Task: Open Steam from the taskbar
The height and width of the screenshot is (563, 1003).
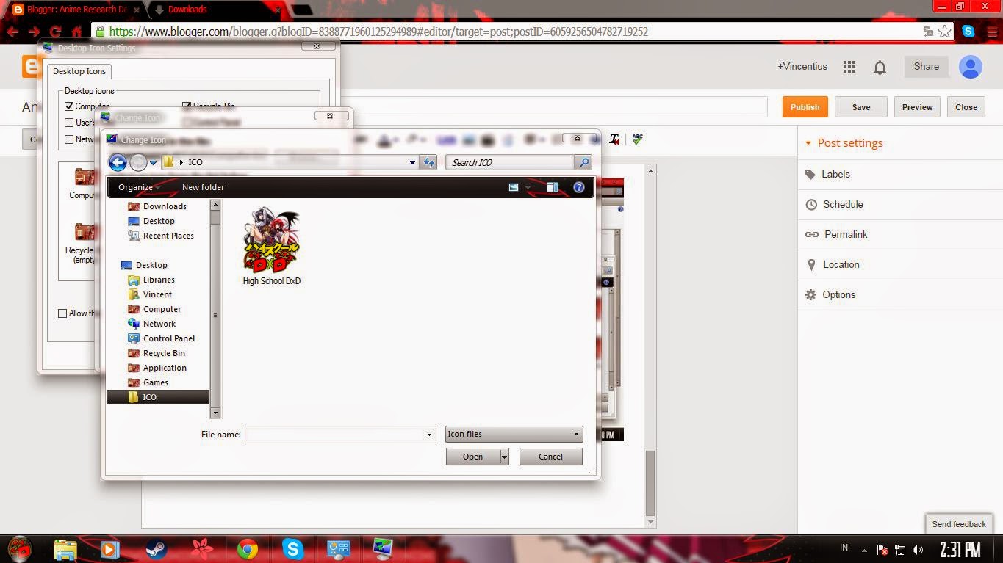Action: (156, 549)
